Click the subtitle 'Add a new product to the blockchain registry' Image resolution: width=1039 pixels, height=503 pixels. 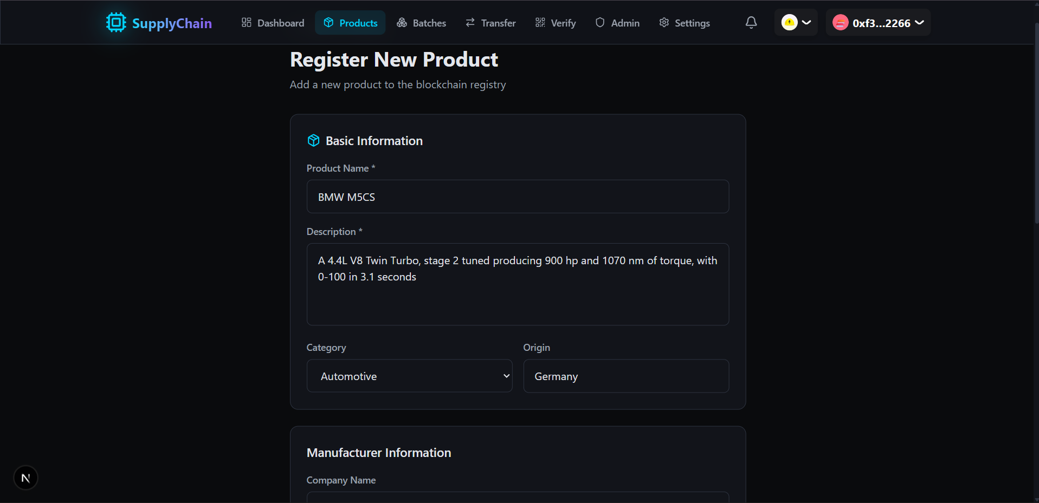398,84
